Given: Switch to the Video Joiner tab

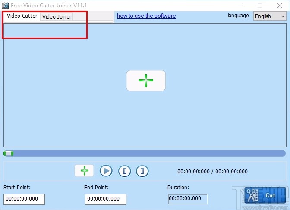Looking at the screenshot, I should (57, 16).
